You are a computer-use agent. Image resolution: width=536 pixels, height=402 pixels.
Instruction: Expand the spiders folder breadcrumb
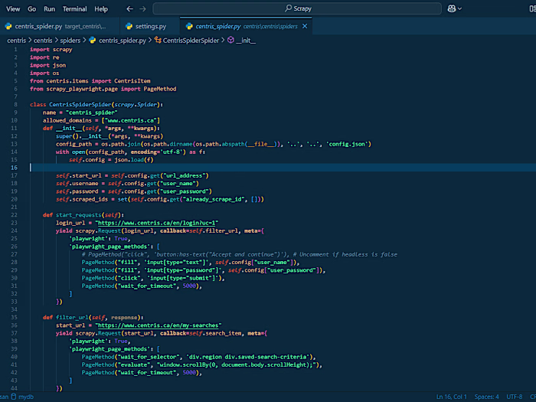click(70, 40)
